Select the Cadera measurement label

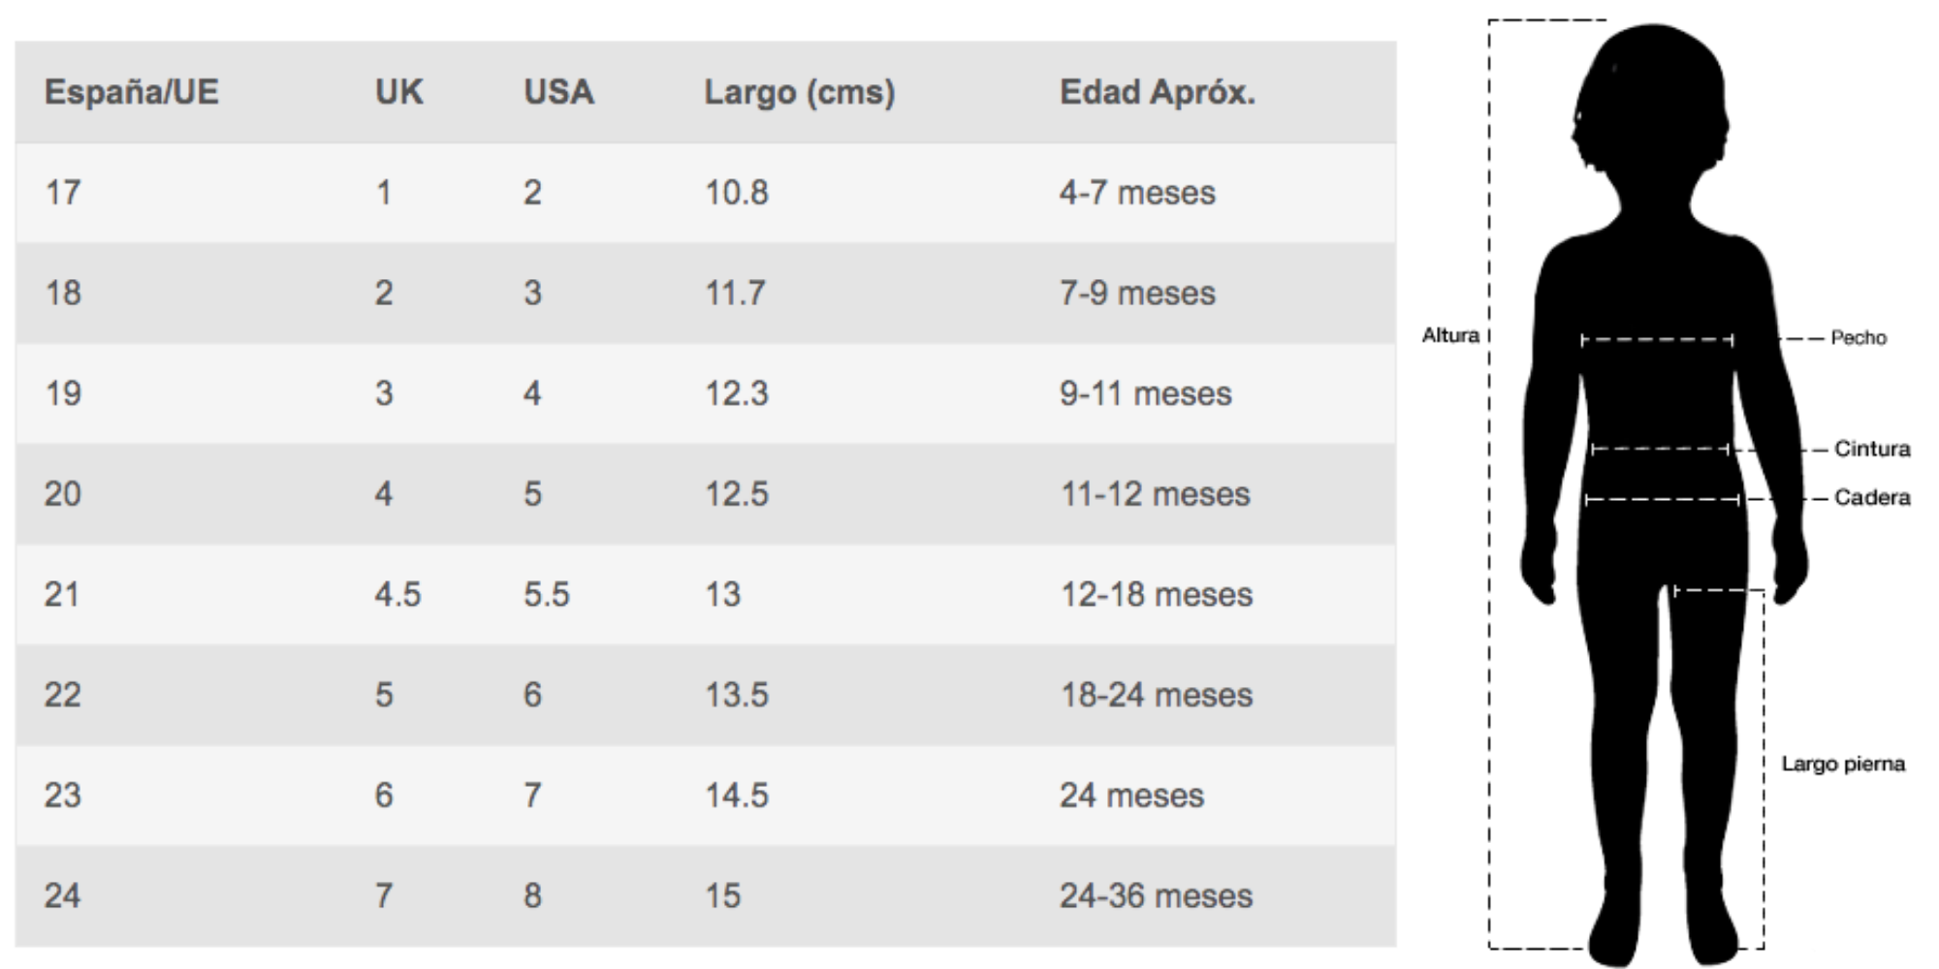pyautogui.click(x=1872, y=497)
